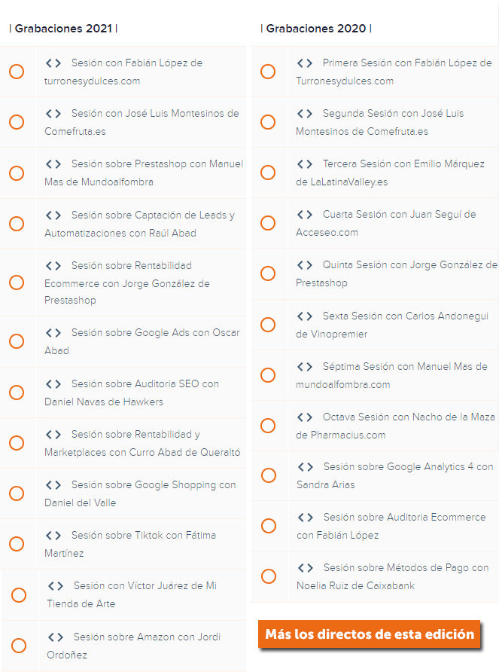
Task: Open Sesión con Víctor Juárez Mi Tienda de Arte
Action: (132, 595)
